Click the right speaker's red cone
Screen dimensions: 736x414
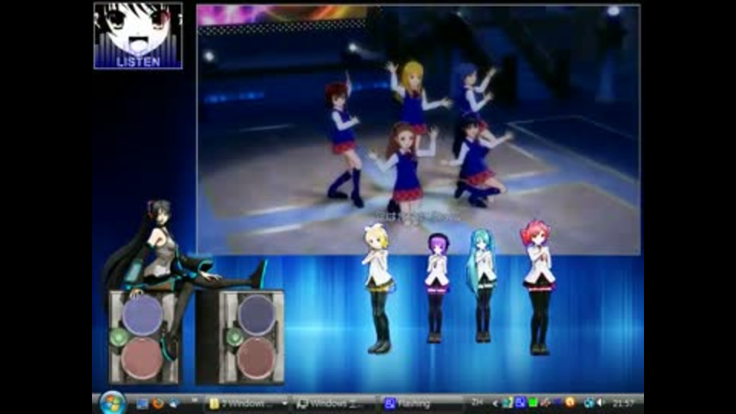[x=256, y=359]
